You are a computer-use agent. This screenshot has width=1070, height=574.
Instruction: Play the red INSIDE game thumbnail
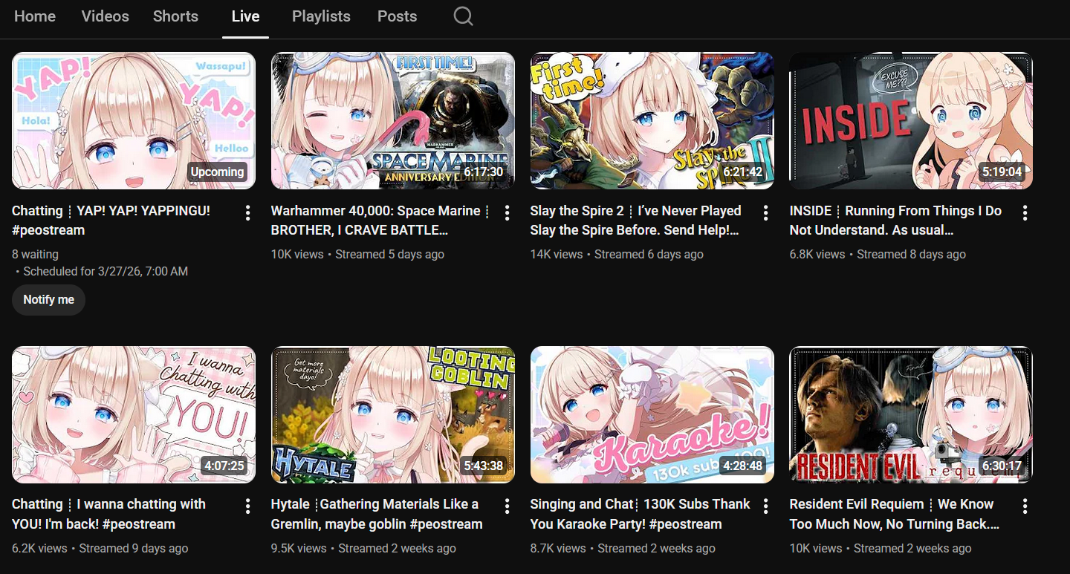(x=911, y=120)
